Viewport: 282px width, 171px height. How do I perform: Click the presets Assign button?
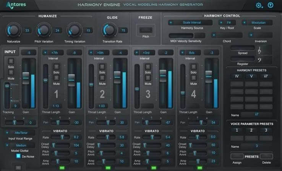tap(237, 156)
